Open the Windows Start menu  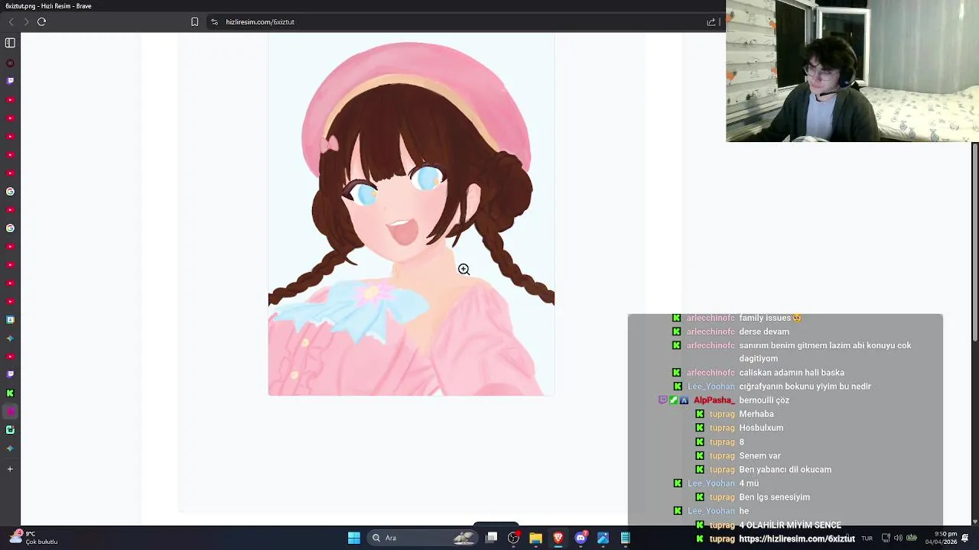click(354, 538)
